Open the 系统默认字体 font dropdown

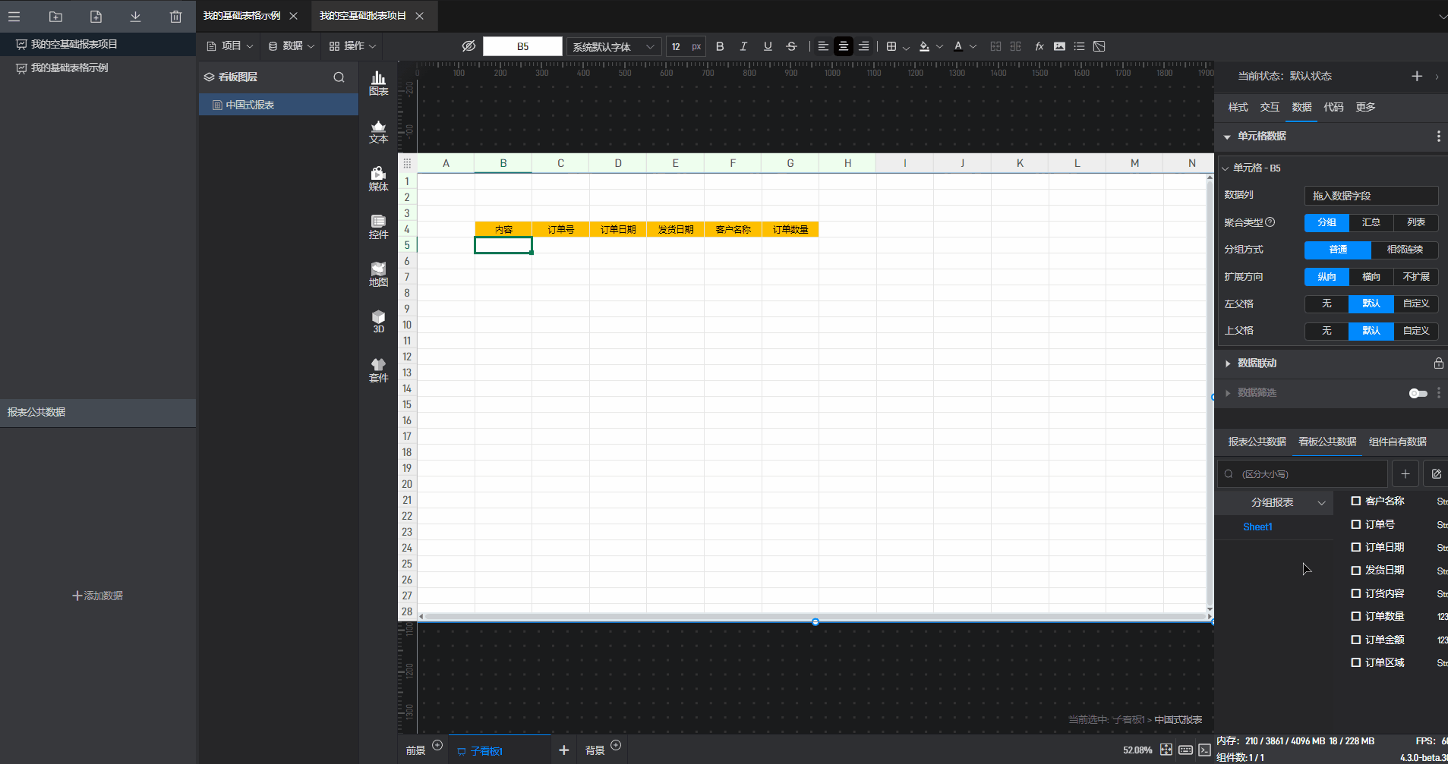click(x=614, y=46)
